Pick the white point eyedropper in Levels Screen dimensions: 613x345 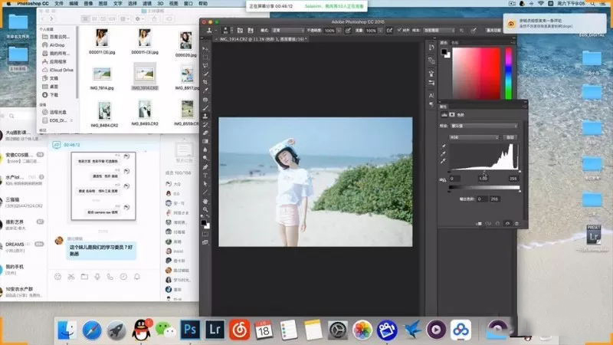444,161
